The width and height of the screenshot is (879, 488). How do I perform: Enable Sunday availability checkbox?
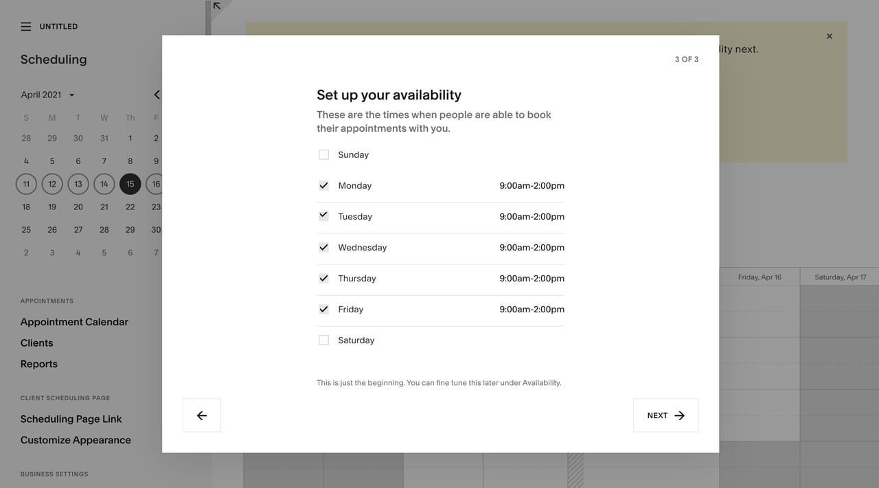pyautogui.click(x=323, y=154)
